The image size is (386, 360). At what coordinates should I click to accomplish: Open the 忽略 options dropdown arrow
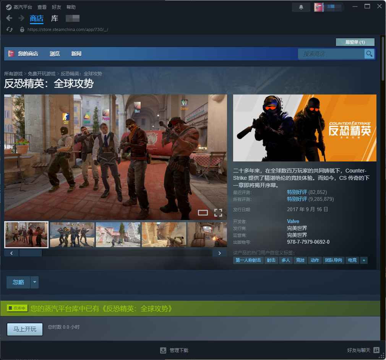pyautogui.click(x=34, y=282)
